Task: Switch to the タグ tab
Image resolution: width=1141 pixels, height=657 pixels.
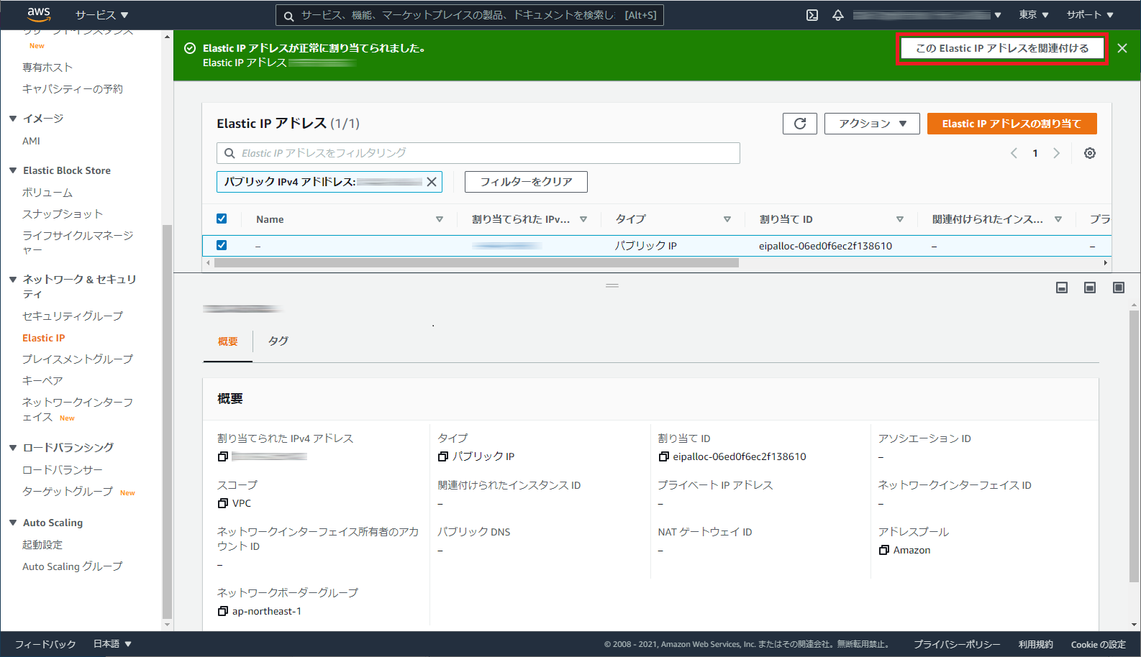Action: (x=278, y=341)
